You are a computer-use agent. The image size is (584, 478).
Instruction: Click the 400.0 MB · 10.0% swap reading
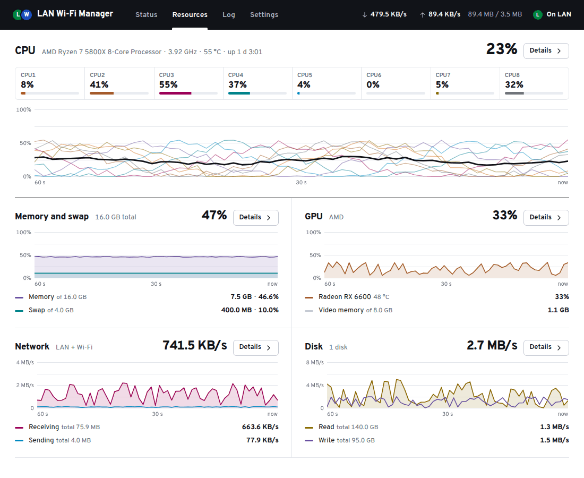(x=250, y=310)
